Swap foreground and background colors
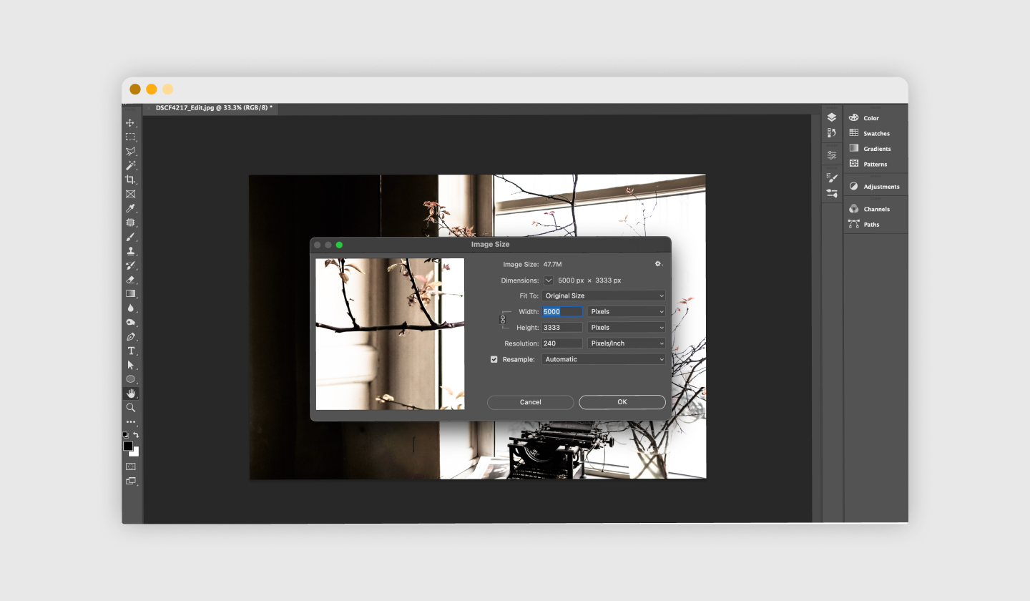The image size is (1030, 601). click(136, 435)
